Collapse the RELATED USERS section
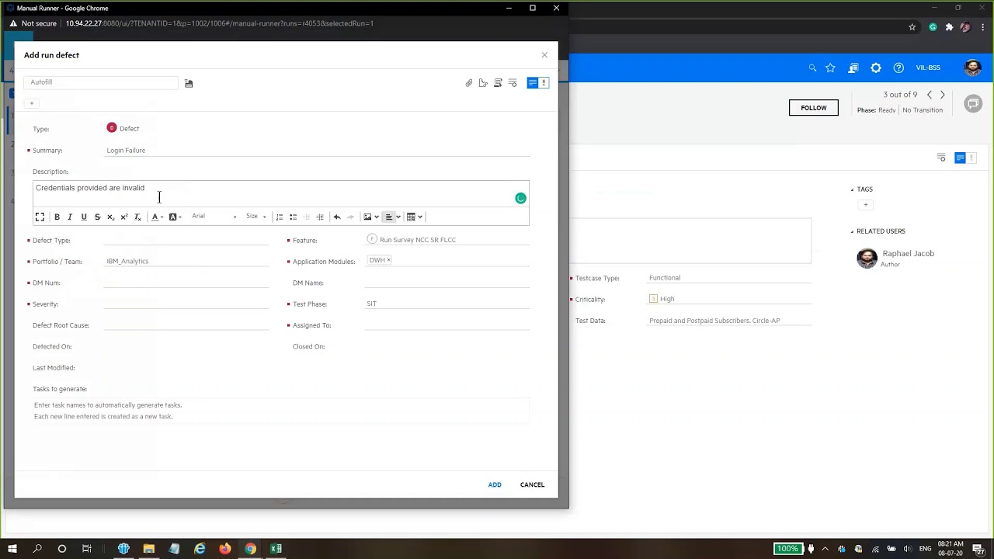994x559 pixels. [852, 231]
